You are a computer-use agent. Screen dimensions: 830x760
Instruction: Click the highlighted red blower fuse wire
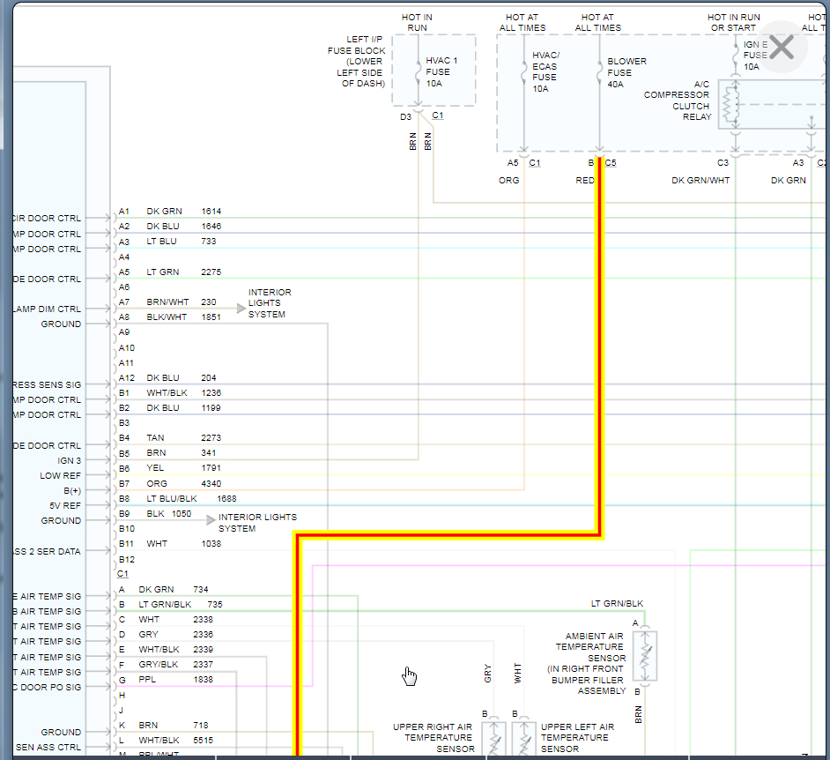click(x=600, y=353)
